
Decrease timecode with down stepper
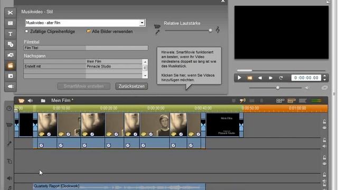click(x=325, y=80)
